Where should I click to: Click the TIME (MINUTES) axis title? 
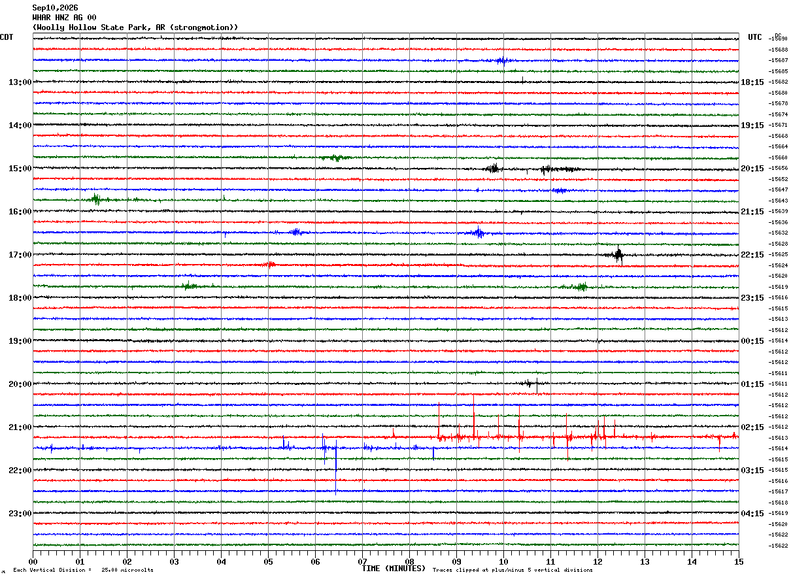(x=394, y=569)
